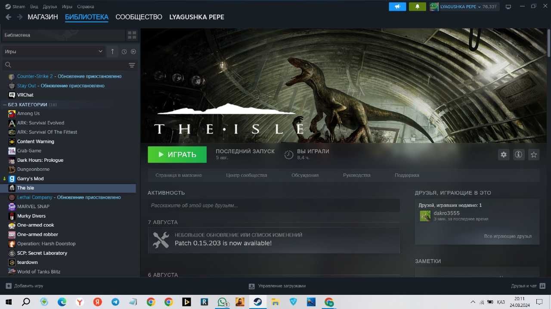Show game info circle icon
This screenshot has height=309, width=551.
click(x=518, y=154)
